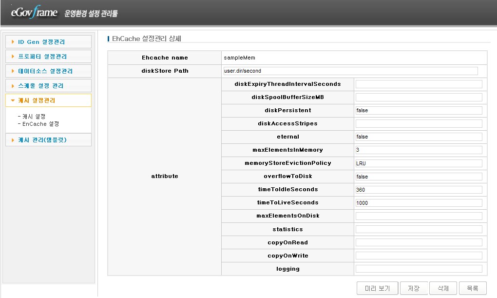
Task: Expand the 프로퍼티 설정관리 section
Action: pyautogui.click(x=48, y=57)
